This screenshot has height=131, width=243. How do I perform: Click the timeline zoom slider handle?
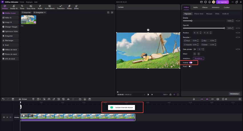(x=226, y=99)
